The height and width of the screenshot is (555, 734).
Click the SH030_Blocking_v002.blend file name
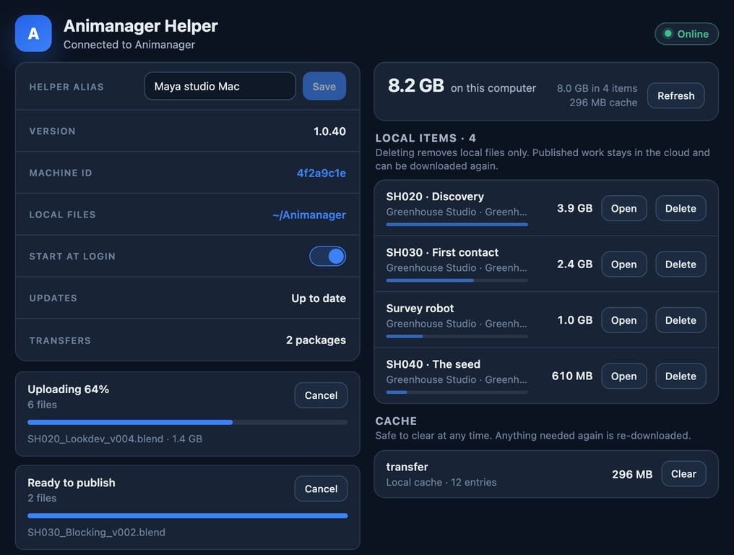point(96,533)
